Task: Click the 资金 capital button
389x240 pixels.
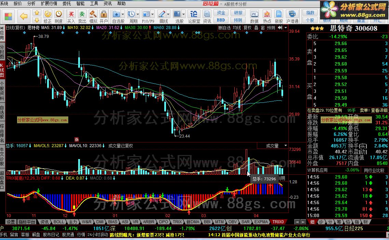Action: (x=221, y=13)
